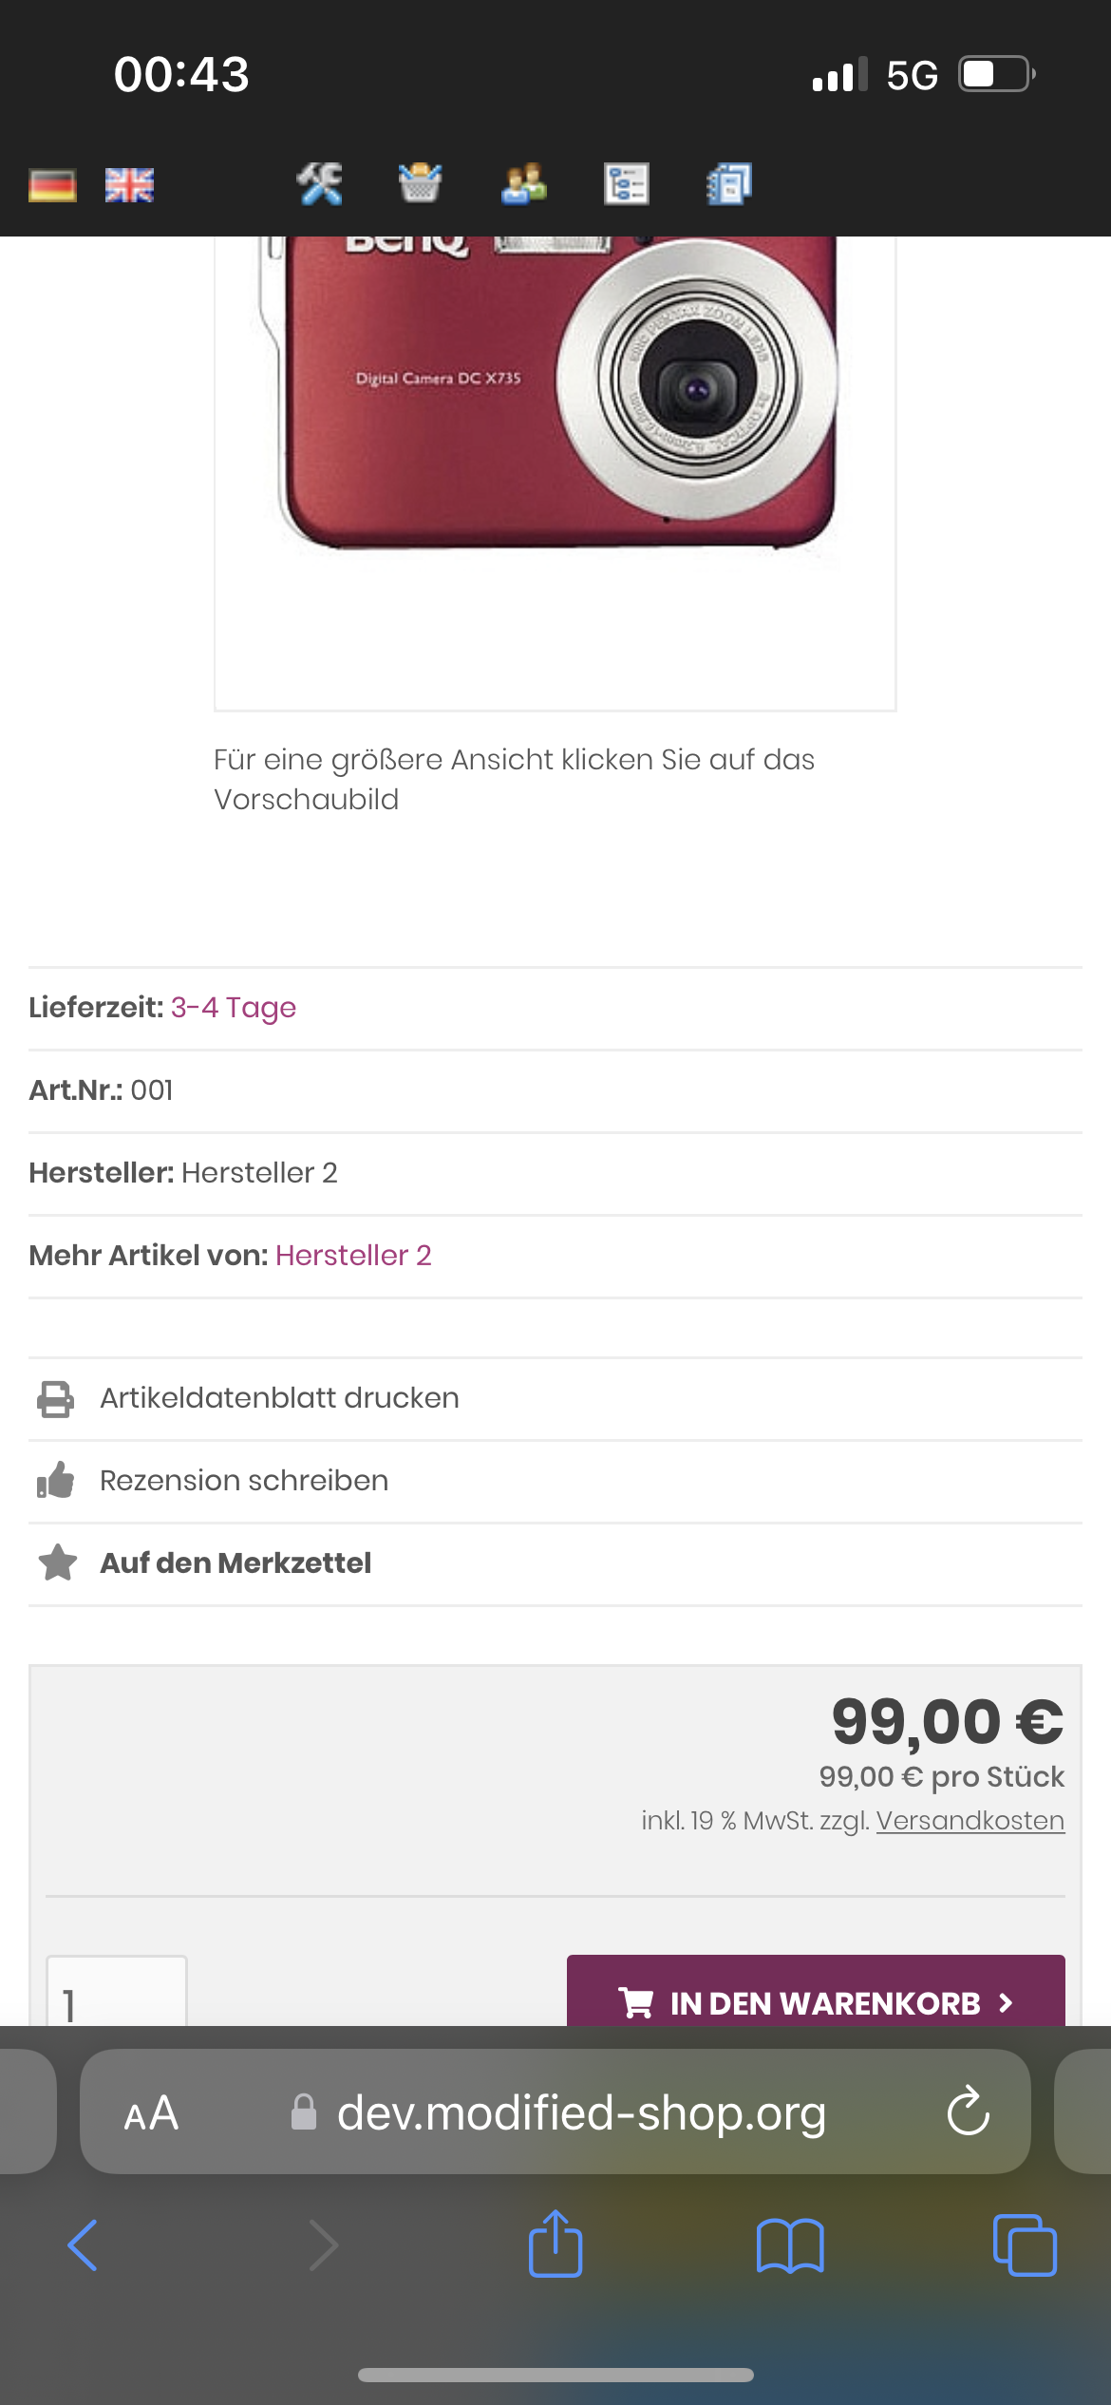The image size is (1111, 2405).
Task: Click the star wishlist icon
Action: pyautogui.click(x=57, y=1563)
